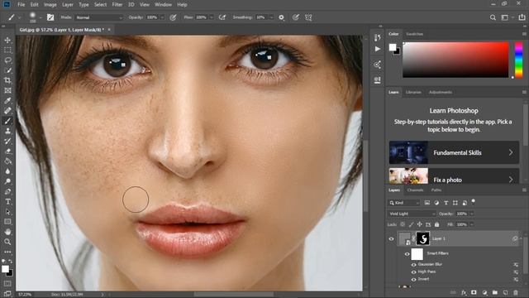
Task: Select the Clone Stamp tool
Action: click(7, 131)
